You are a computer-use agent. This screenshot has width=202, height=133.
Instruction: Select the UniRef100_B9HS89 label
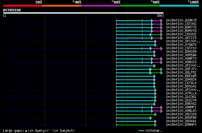click(181, 52)
